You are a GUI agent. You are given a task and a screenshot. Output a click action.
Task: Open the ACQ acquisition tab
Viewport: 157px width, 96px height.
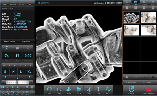136,3
